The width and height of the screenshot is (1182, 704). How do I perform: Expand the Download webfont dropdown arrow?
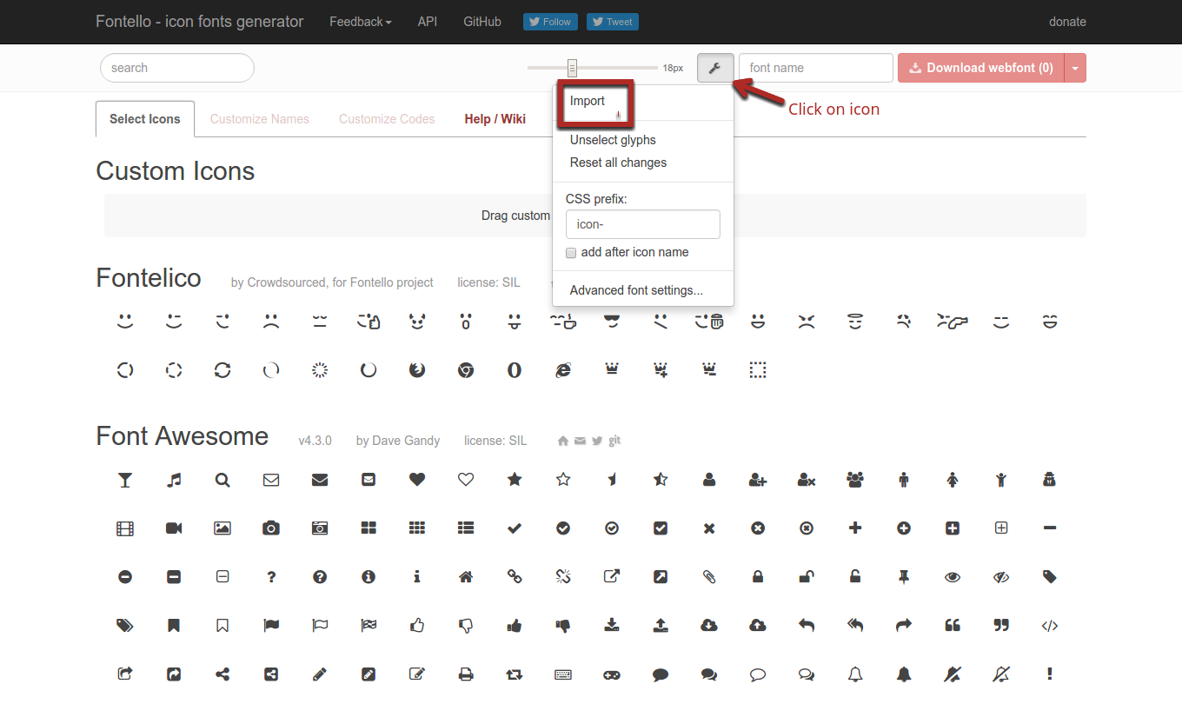[1075, 68]
